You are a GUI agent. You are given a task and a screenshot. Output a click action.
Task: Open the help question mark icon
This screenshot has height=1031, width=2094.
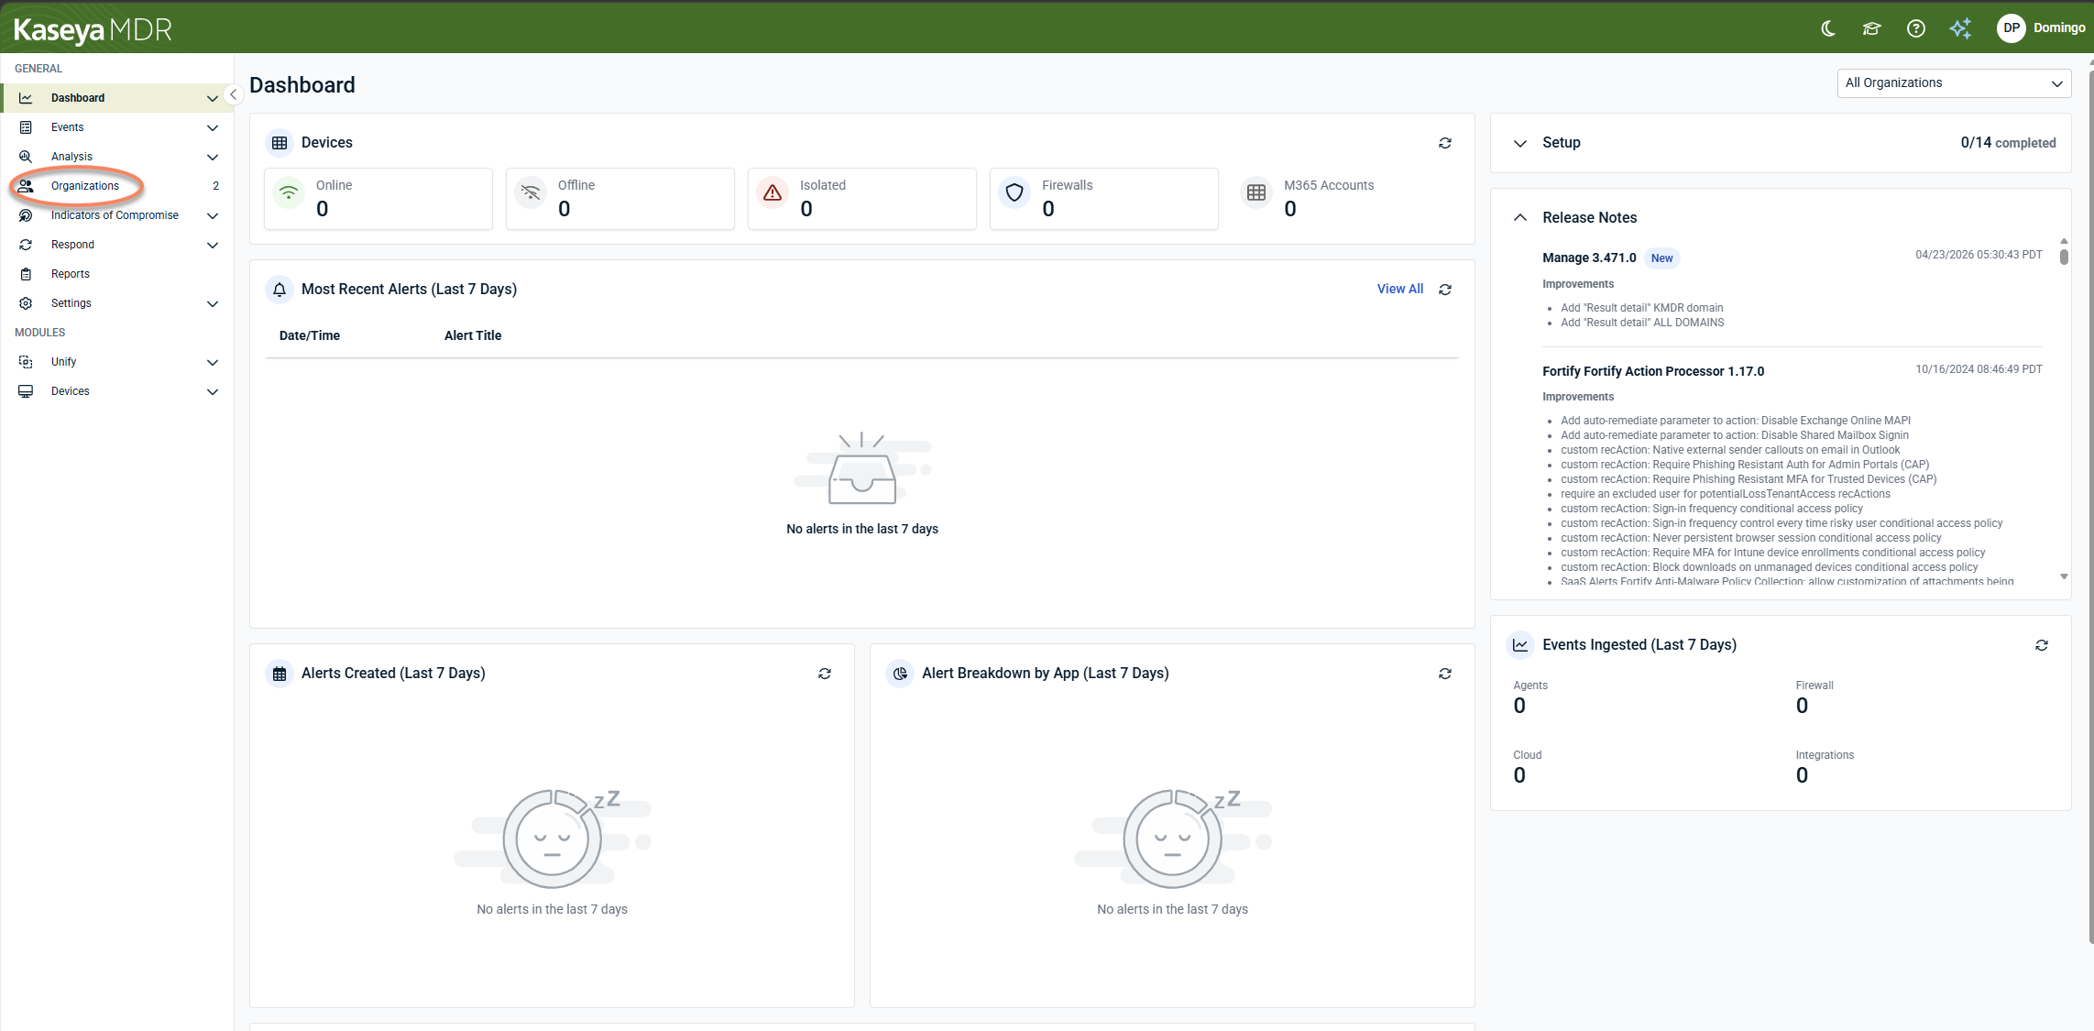tap(1915, 28)
